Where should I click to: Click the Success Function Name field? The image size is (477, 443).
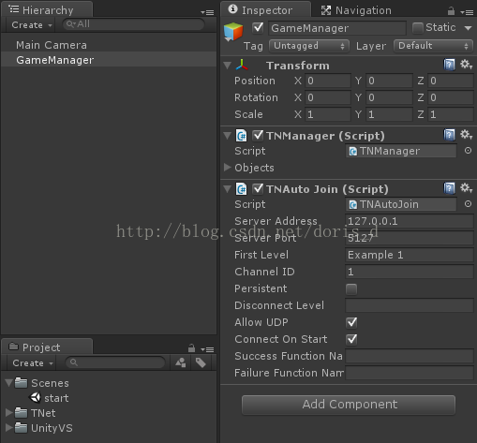[x=410, y=356]
